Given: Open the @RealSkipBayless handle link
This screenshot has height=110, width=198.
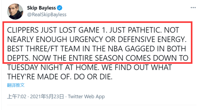Looking at the screenshot, I should click(47, 15).
